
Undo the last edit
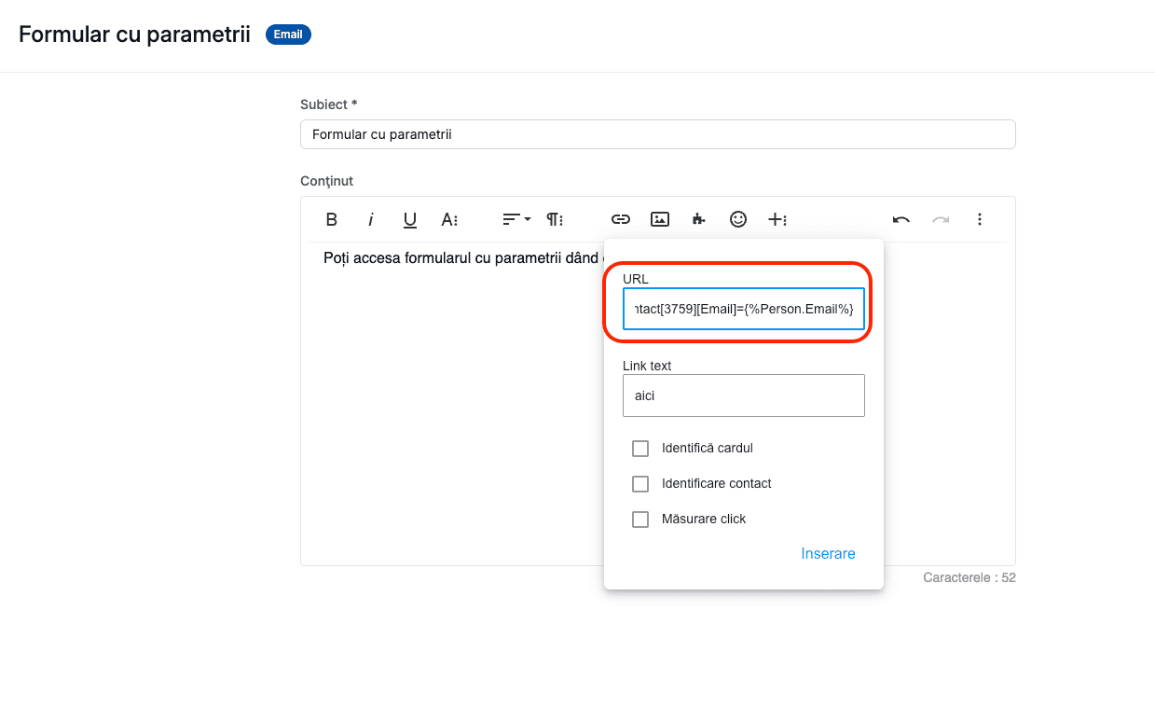point(901,219)
